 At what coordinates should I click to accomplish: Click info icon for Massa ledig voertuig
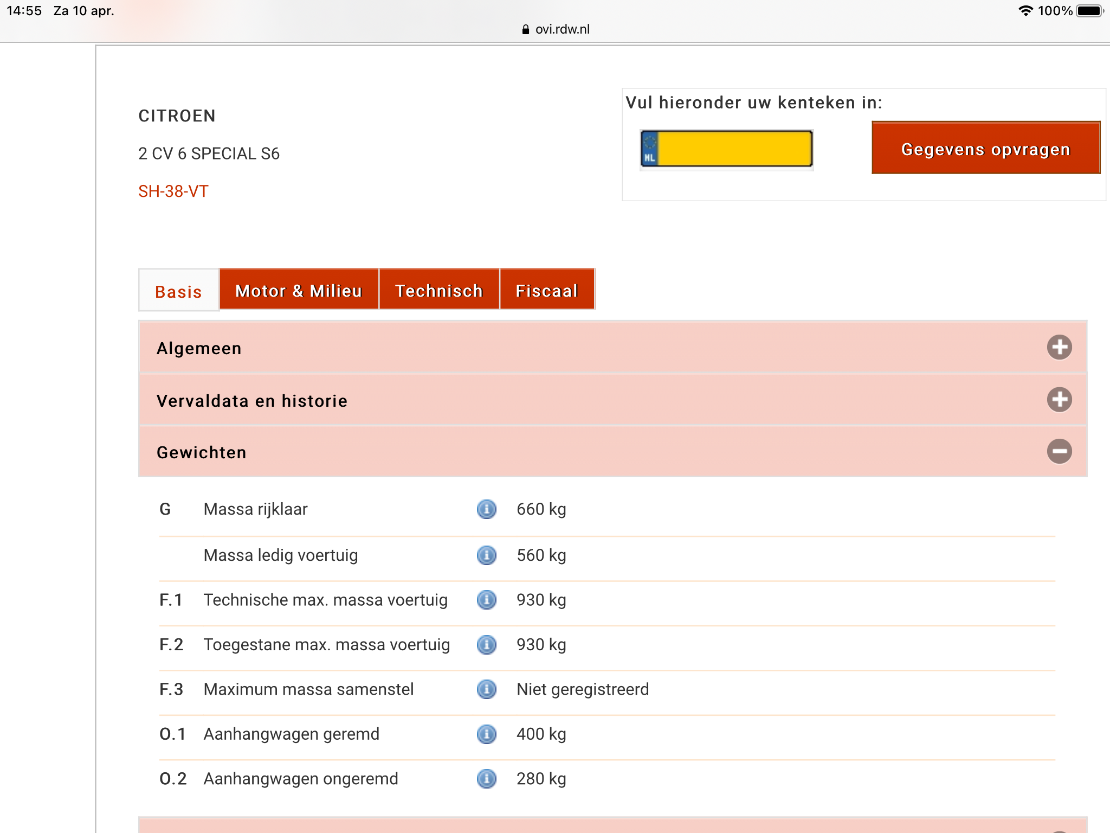(486, 555)
